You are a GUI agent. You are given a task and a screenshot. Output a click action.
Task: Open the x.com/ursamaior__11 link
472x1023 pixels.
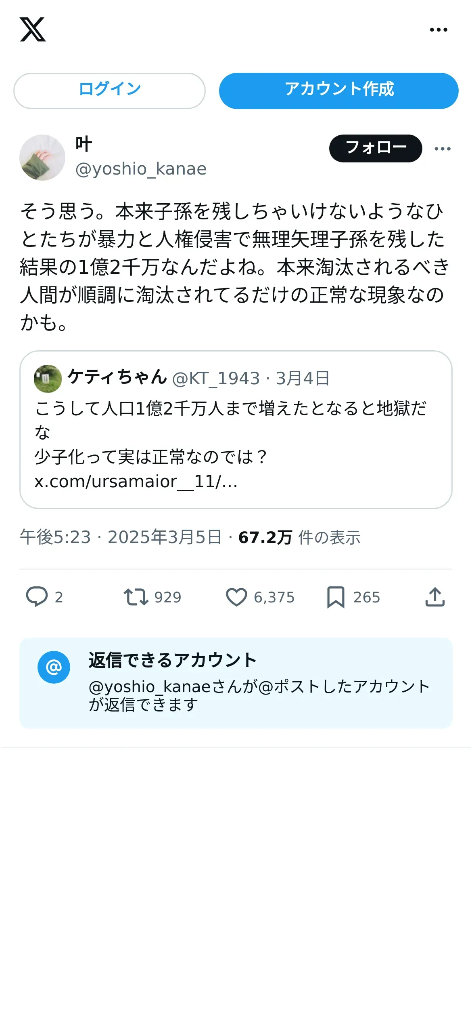[x=136, y=481]
